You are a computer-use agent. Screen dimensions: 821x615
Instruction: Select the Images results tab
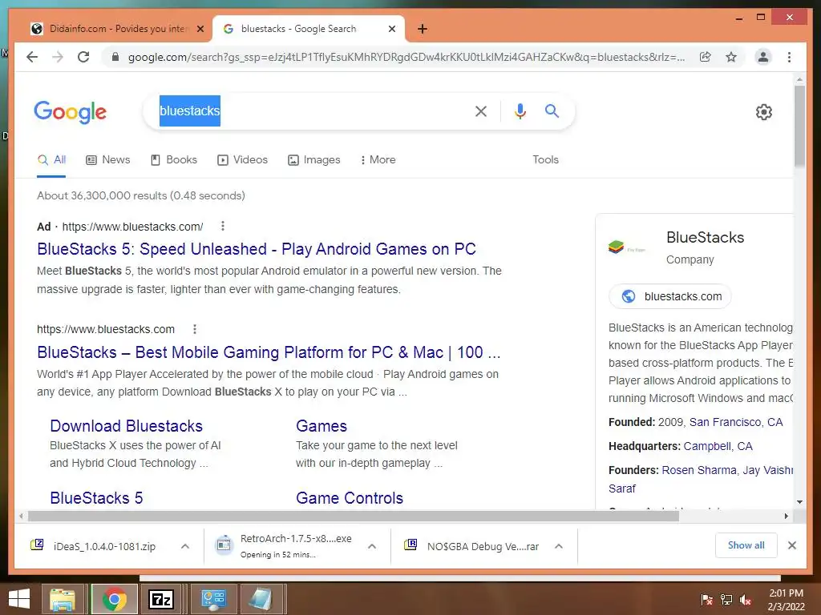314,159
